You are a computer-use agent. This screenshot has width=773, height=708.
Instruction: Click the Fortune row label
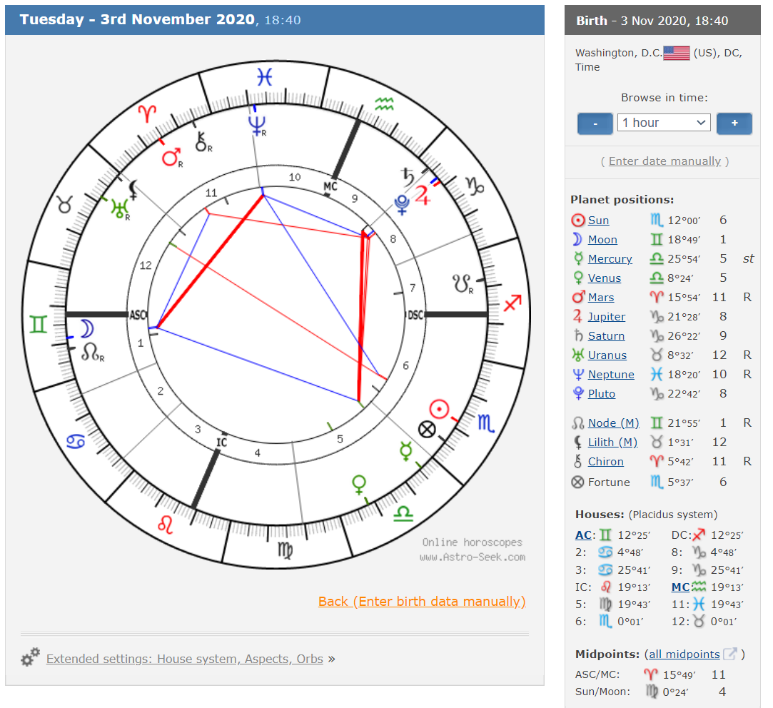(x=609, y=482)
